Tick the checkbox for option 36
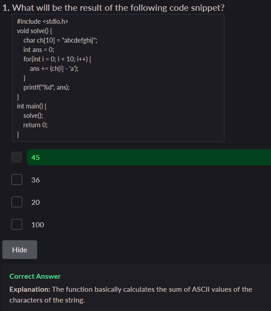Viewport: 271px width, 311px height. (17, 180)
